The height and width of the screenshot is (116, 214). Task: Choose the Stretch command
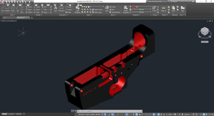coord(29,12)
